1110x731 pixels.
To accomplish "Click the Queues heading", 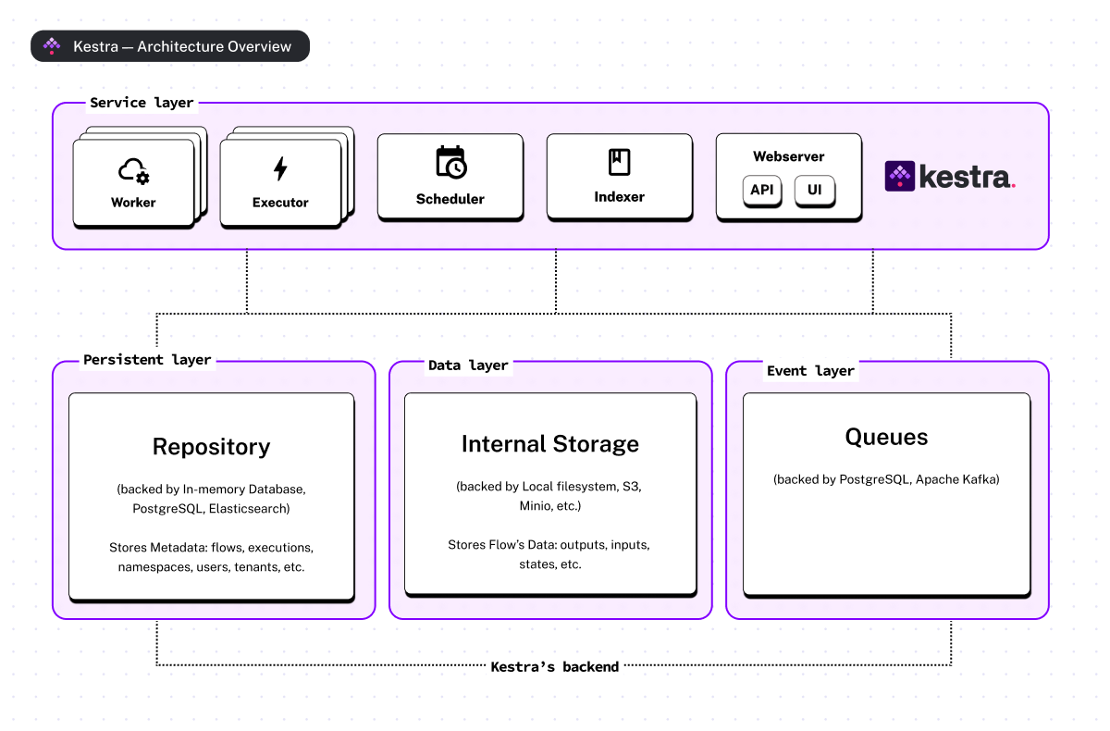I will [886, 437].
